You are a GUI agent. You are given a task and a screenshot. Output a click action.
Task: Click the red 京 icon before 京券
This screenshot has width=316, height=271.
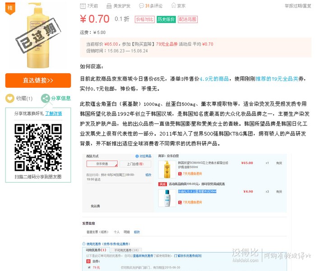[88, 261]
